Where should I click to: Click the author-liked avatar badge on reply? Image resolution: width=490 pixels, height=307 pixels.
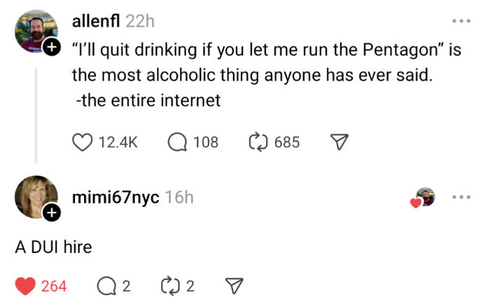point(423,198)
